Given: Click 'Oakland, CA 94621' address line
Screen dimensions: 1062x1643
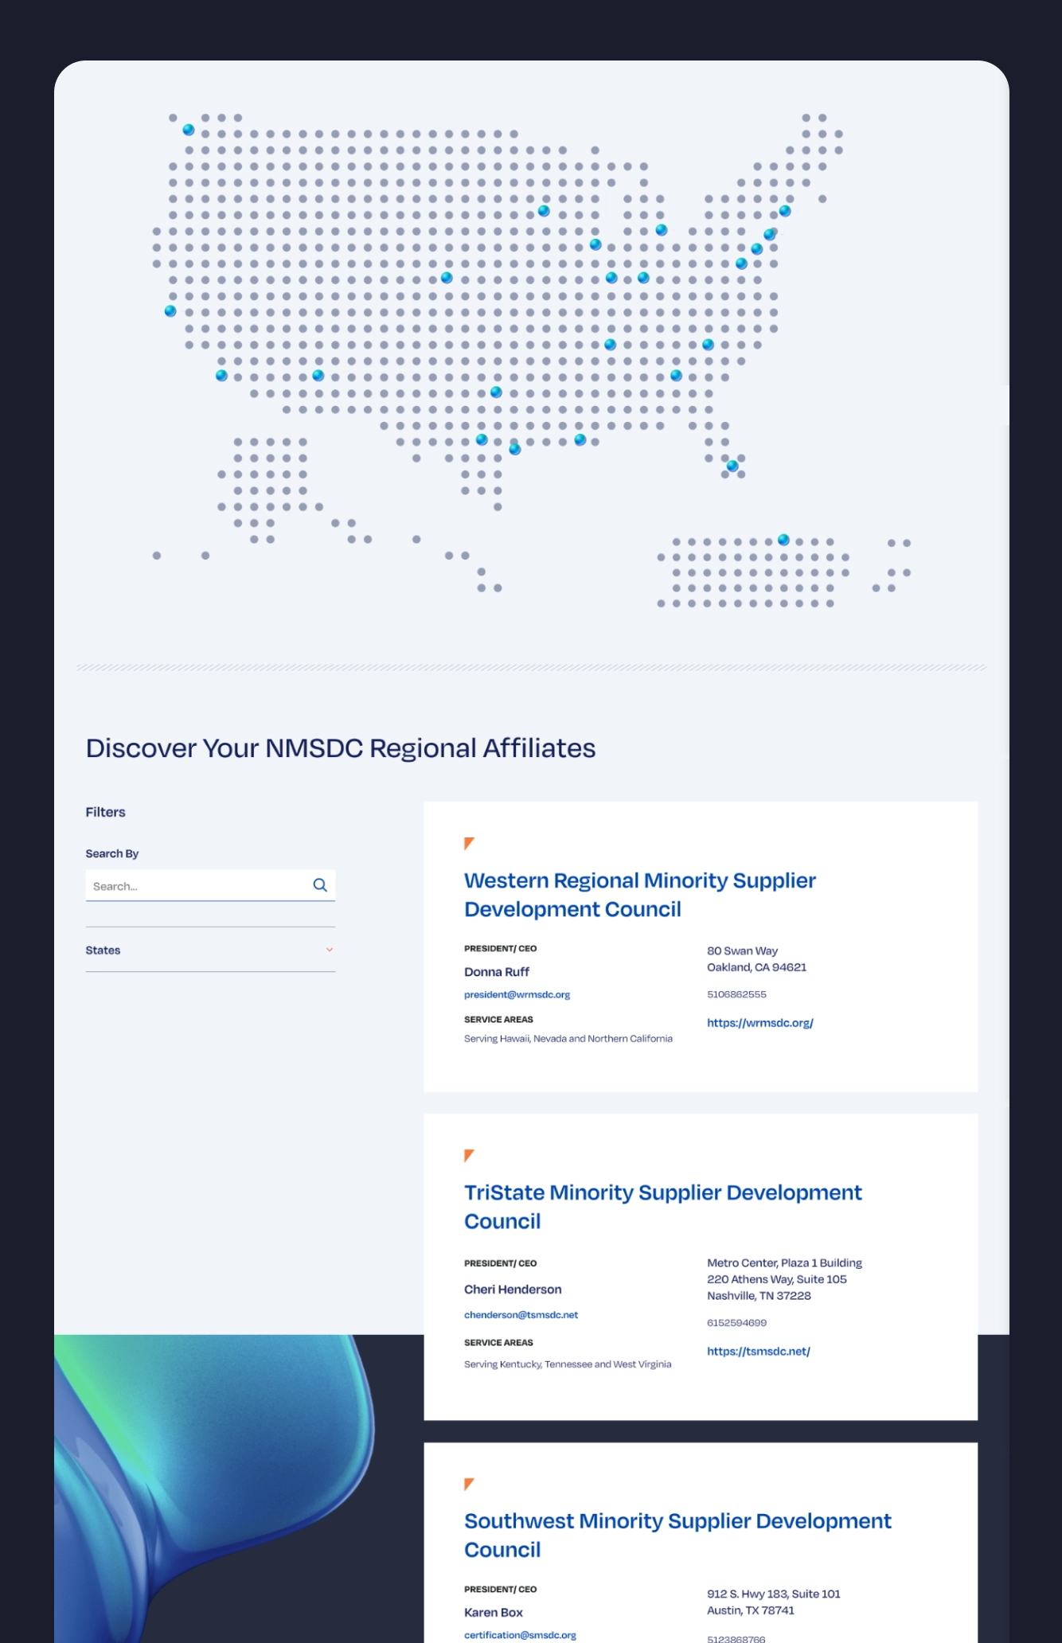Looking at the screenshot, I should [x=756, y=967].
